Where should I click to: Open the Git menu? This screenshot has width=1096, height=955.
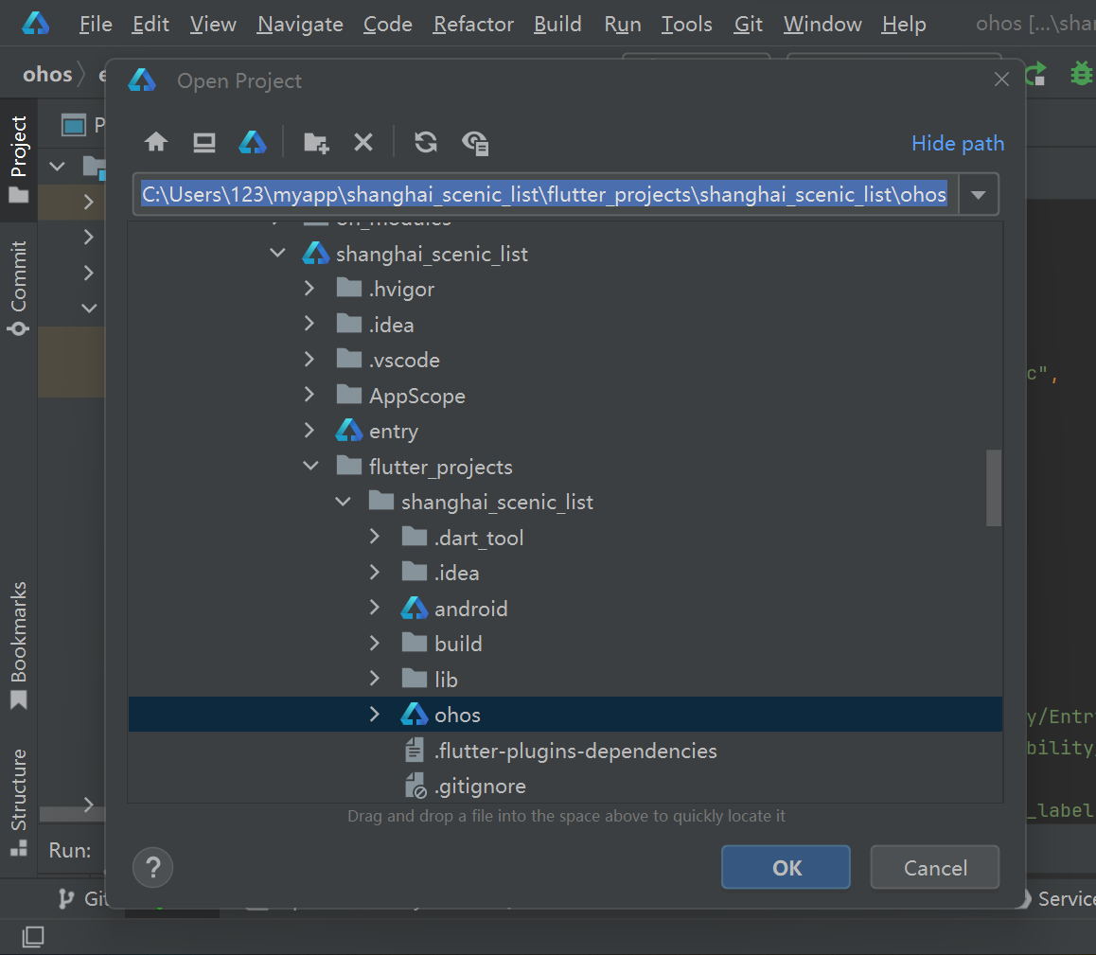click(748, 25)
